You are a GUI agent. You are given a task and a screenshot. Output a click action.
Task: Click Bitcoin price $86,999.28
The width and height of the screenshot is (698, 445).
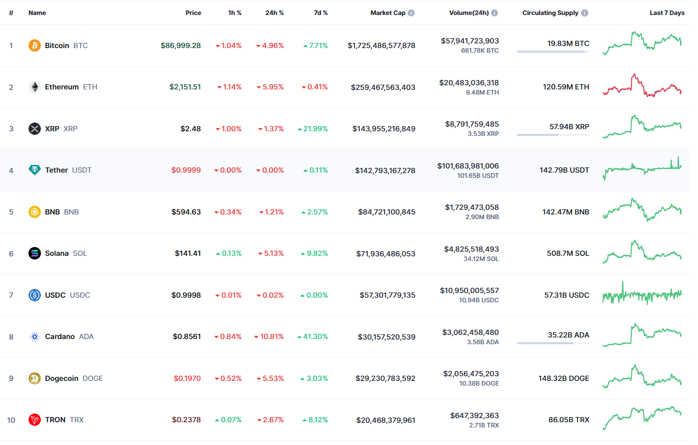coord(181,45)
